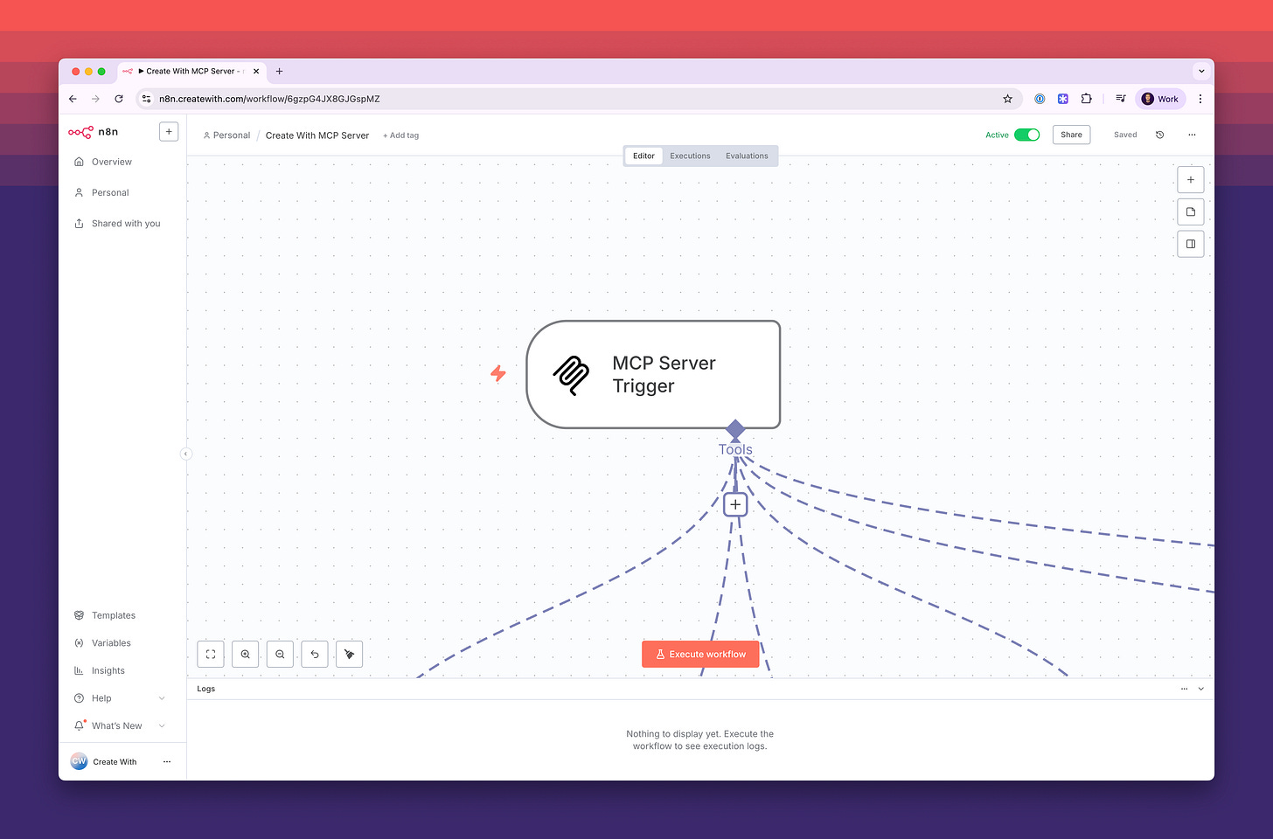1273x839 pixels.
Task: Open a new browser tab
Action: tap(279, 72)
